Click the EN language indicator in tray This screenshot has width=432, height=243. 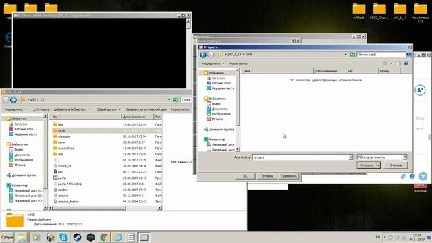[378, 237]
